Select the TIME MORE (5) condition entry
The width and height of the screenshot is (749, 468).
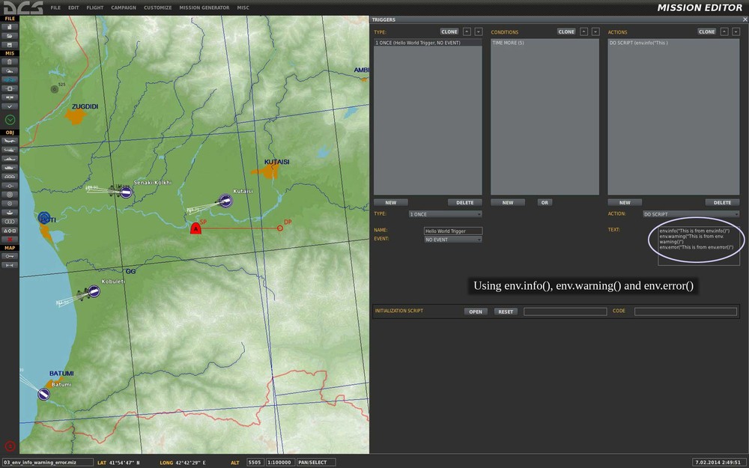(508, 43)
